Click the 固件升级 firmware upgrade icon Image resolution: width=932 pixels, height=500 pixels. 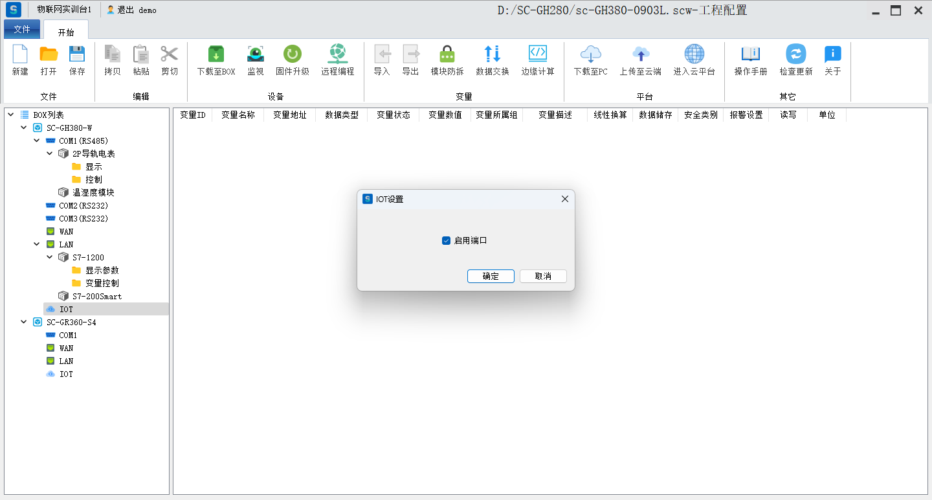[x=292, y=54]
